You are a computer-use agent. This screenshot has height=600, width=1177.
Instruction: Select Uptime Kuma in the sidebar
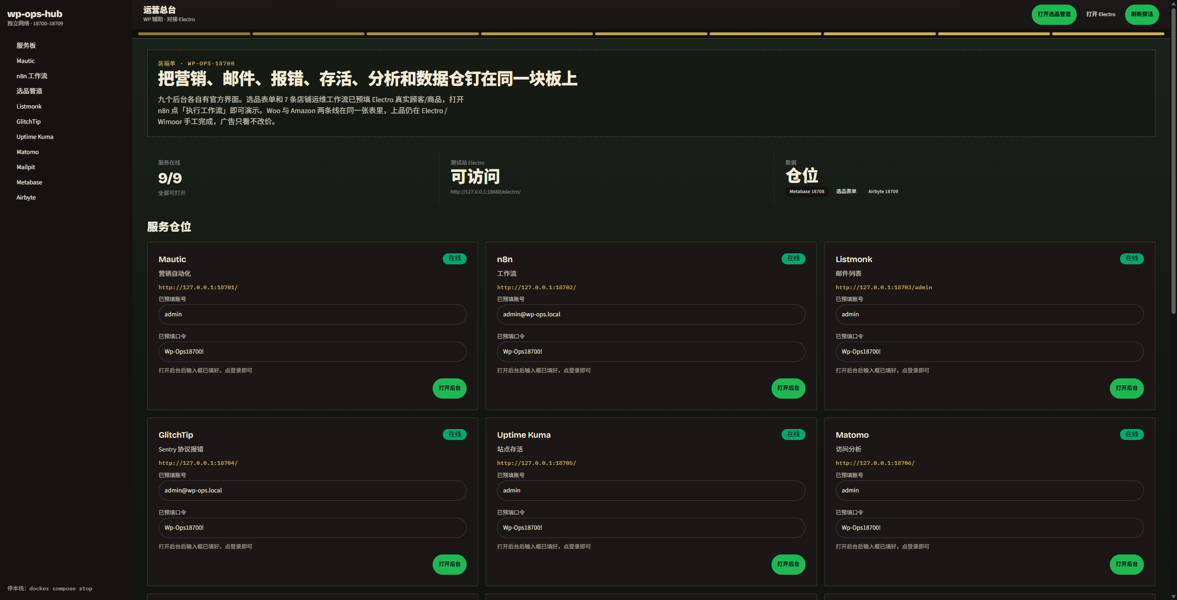pyautogui.click(x=35, y=137)
